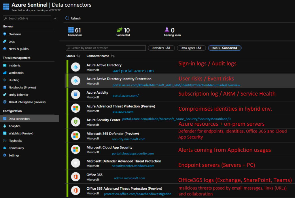
Task: Select the Azure Active Directory Identity Protection row icon
Action: 76,81
